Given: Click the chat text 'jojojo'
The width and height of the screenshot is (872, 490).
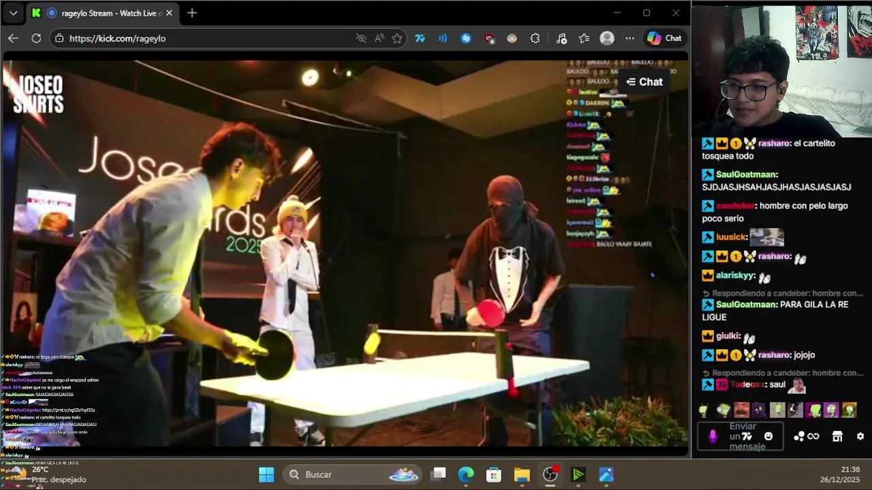Looking at the screenshot, I should 804,355.
